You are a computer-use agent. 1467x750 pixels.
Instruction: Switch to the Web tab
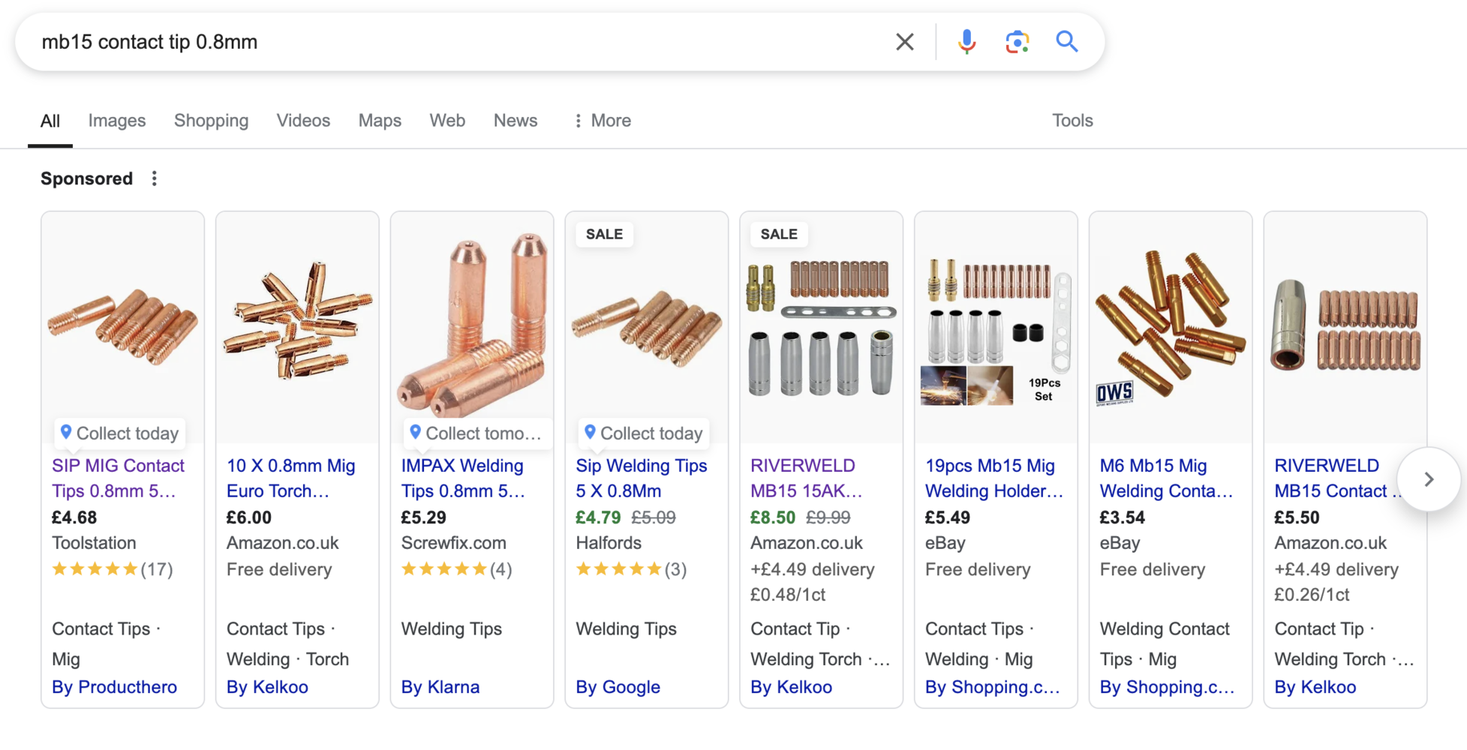[447, 121]
